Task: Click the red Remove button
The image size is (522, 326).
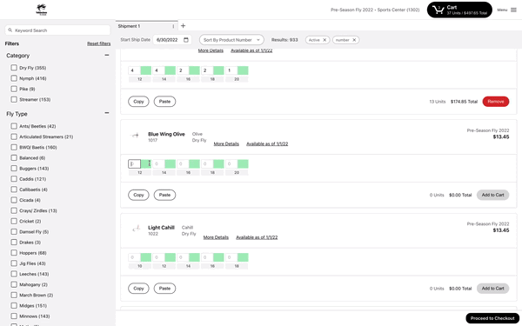Action: click(x=496, y=102)
